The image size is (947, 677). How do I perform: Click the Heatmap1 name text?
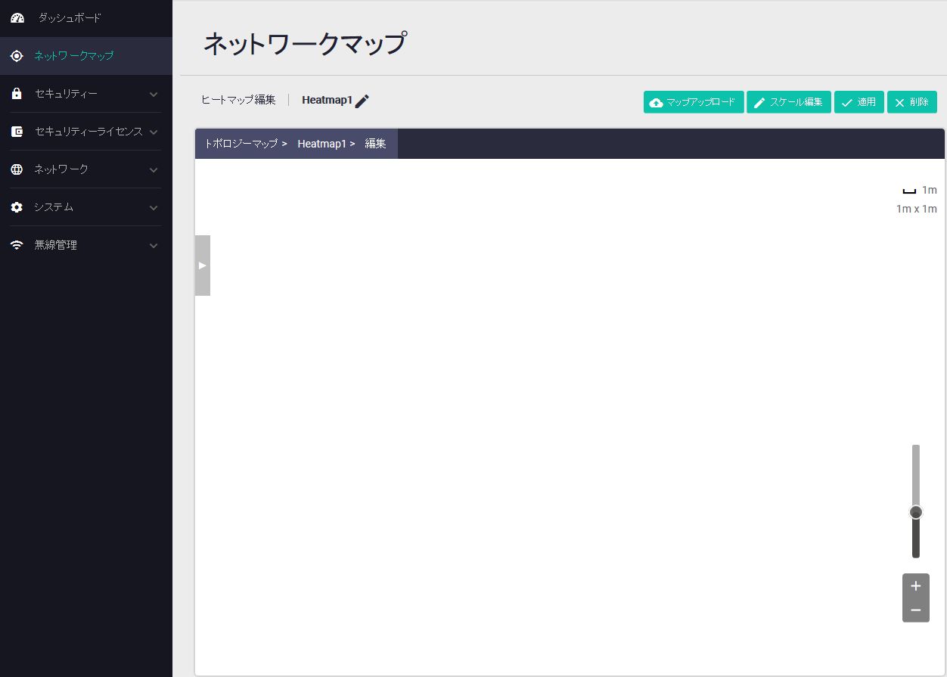[327, 100]
